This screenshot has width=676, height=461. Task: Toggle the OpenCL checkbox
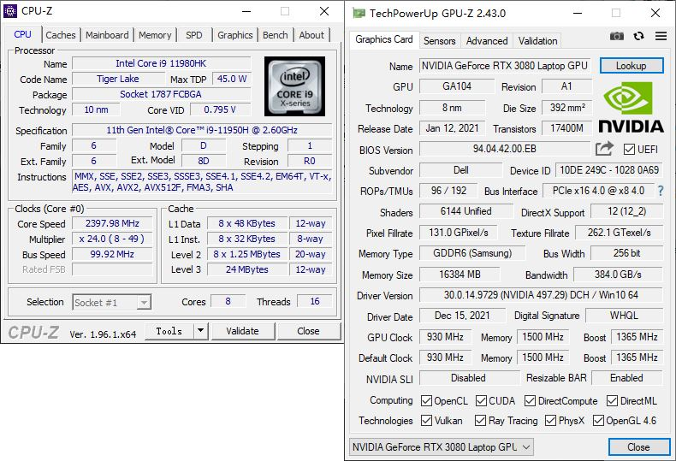pyautogui.click(x=426, y=400)
